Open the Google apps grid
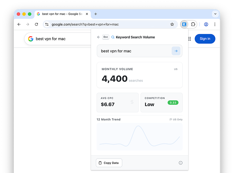 (x=190, y=39)
